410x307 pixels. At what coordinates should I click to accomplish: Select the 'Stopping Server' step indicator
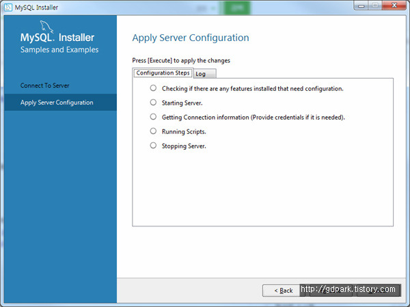point(153,145)
